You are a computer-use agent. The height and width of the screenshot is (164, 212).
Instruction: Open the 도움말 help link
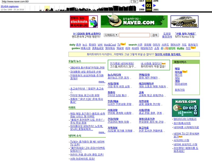coord(167,34)
